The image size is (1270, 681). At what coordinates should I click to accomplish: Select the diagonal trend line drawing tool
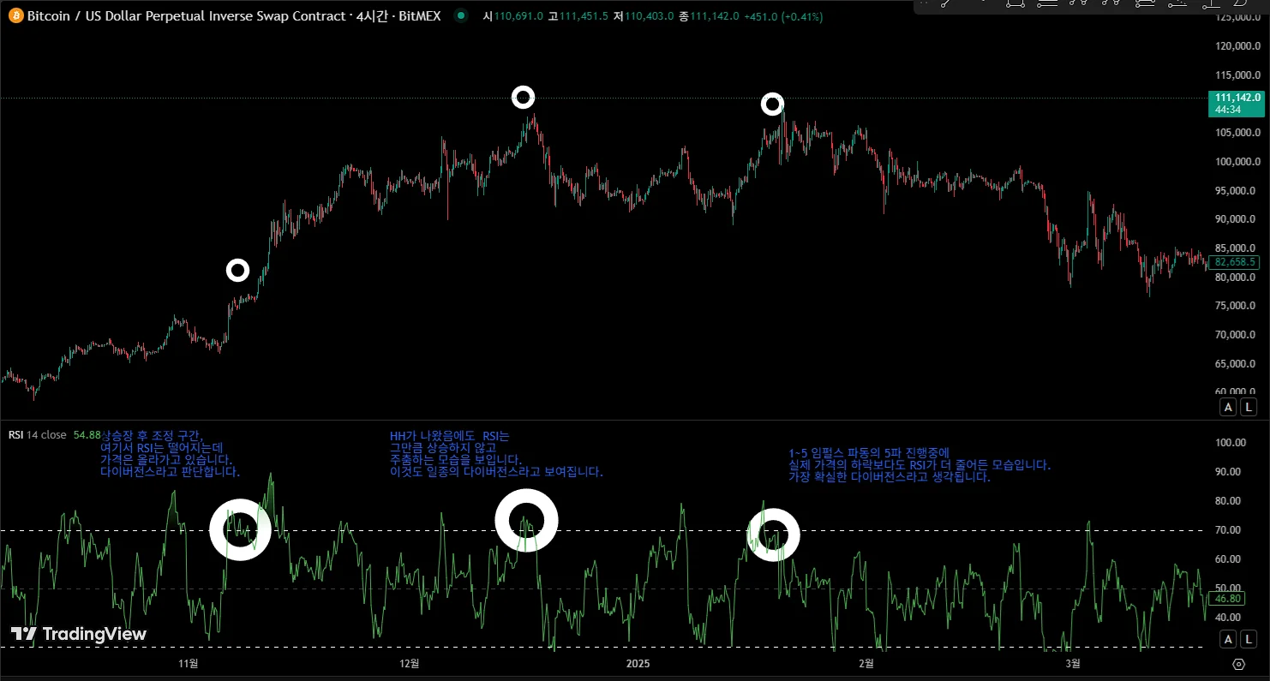pos(947,3)
